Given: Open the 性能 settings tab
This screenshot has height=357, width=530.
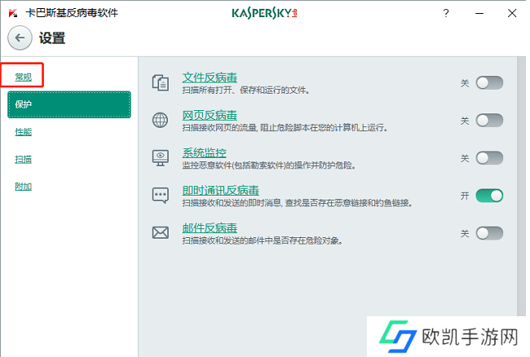Looking at the screenshot, I should 23,132.
